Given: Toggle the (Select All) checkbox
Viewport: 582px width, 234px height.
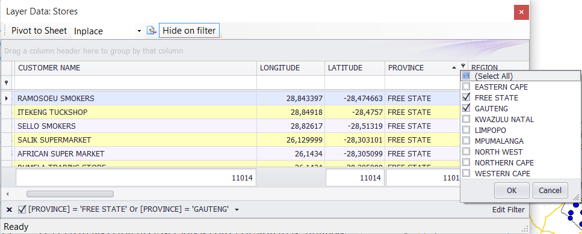Looking at the screenshot, I should (466, 76).
